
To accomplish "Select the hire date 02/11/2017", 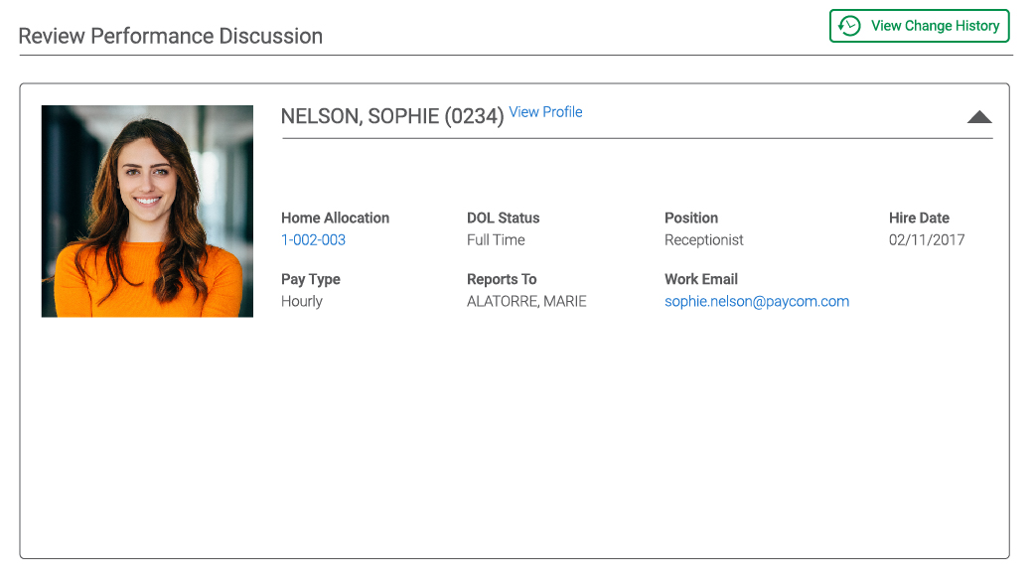I will 926,240.
